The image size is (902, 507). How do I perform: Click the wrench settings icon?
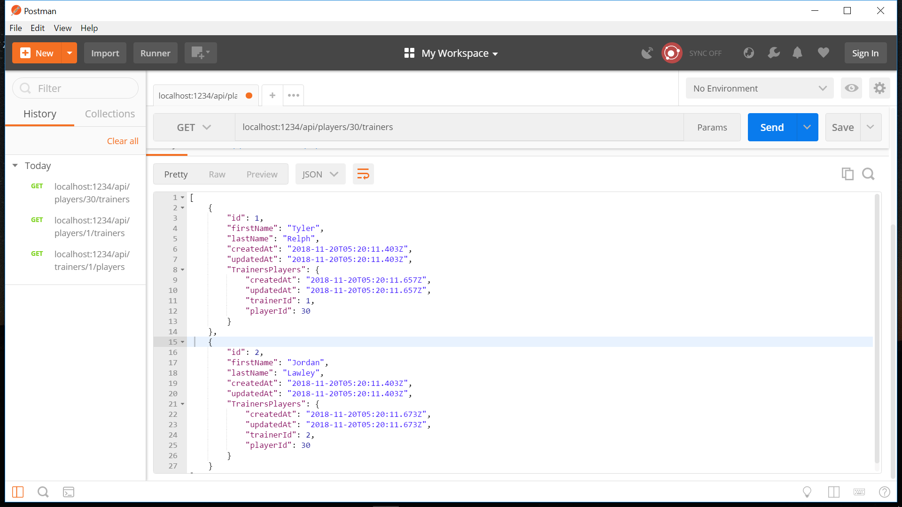(x=773, y=53)
